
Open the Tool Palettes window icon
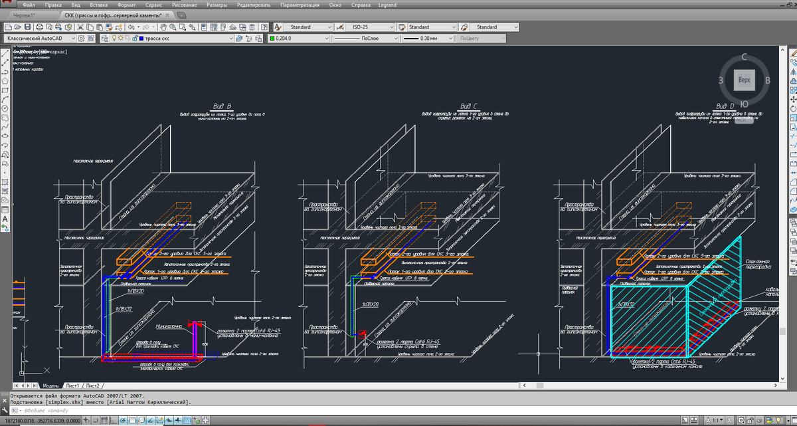click(x=223, y=27)
